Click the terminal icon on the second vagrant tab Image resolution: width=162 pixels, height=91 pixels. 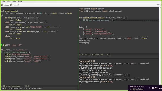[x=11, y=5]
